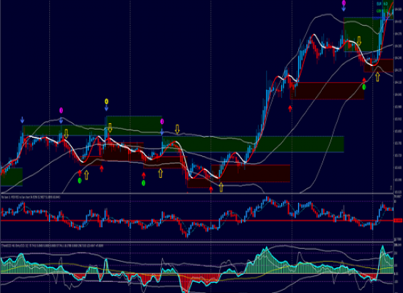Select the leftmost magenta circle signal marker

pos(61,111)
